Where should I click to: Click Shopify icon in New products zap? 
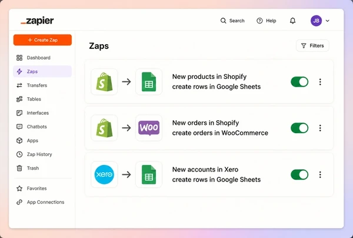(x=104, y=82)
